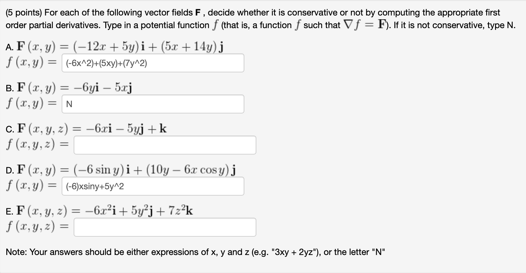The width and height of the screenshot is (526, 273).
Task: Click the label B next to its equation
Action: 9,88
